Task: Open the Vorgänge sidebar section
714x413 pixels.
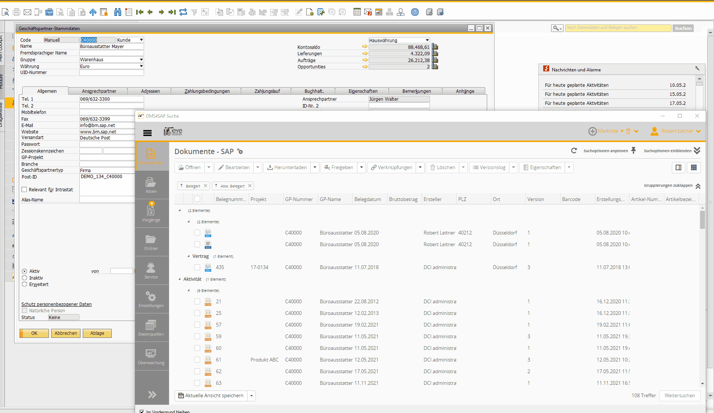Action: coord(151,213)
